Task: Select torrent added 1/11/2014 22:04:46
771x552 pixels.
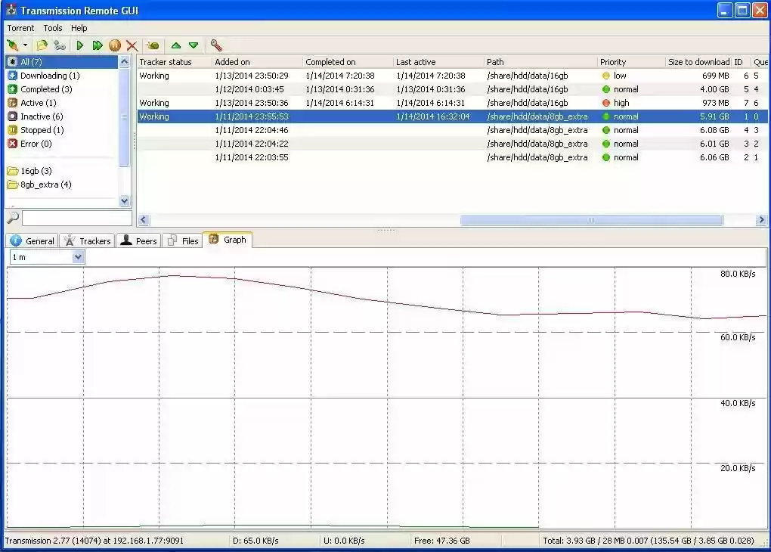Action: tap(452, 130)
